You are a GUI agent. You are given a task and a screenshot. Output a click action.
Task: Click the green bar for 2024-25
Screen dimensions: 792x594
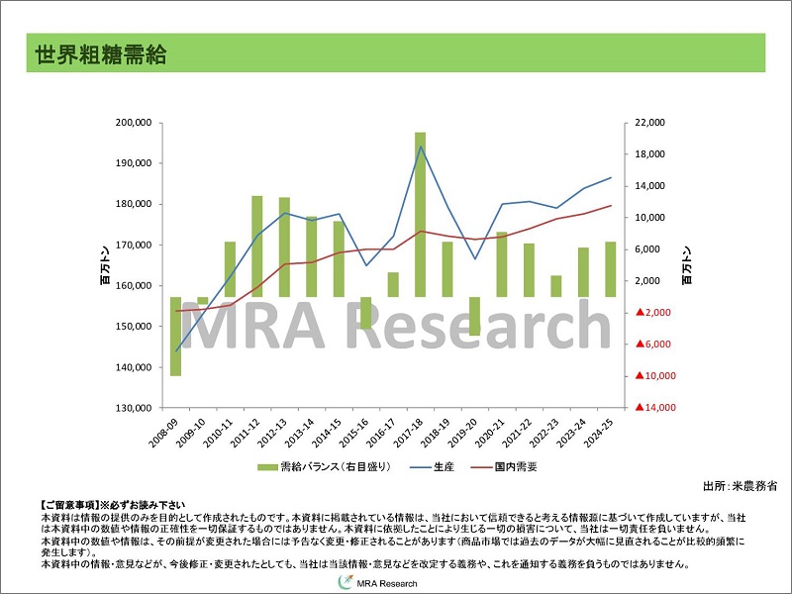coord(611,269)
